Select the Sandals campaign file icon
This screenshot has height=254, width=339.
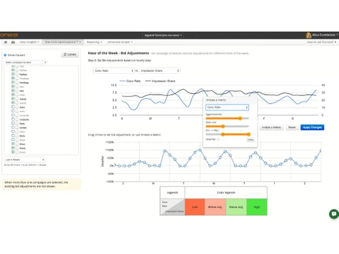(x=17, y=127)
